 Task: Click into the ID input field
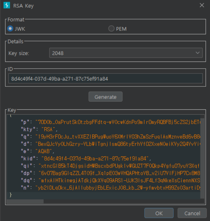click(x=106, y=78)
